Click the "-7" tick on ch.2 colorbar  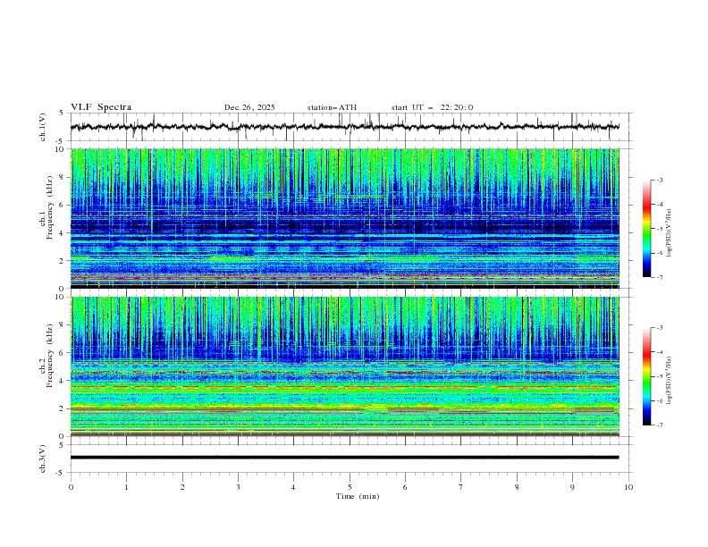(659, 425)
